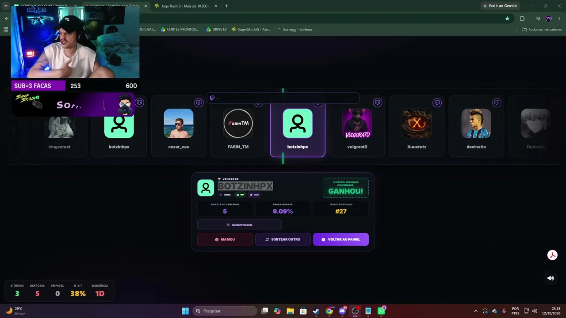Click the VOLTAR AO PAINEL button
Image resolution: width=566 pixels, height=318 pixels.
[x=341, y=239]
